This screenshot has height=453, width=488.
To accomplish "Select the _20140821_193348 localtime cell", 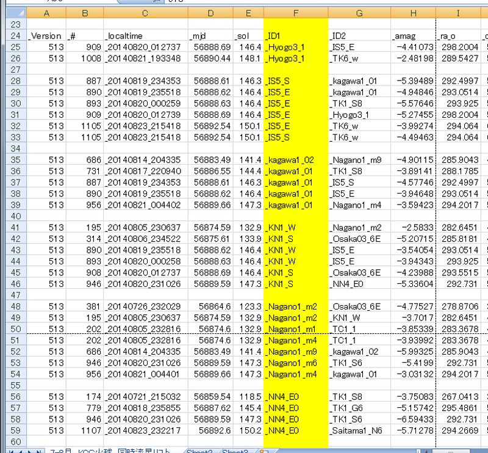I will click(146, 58).
